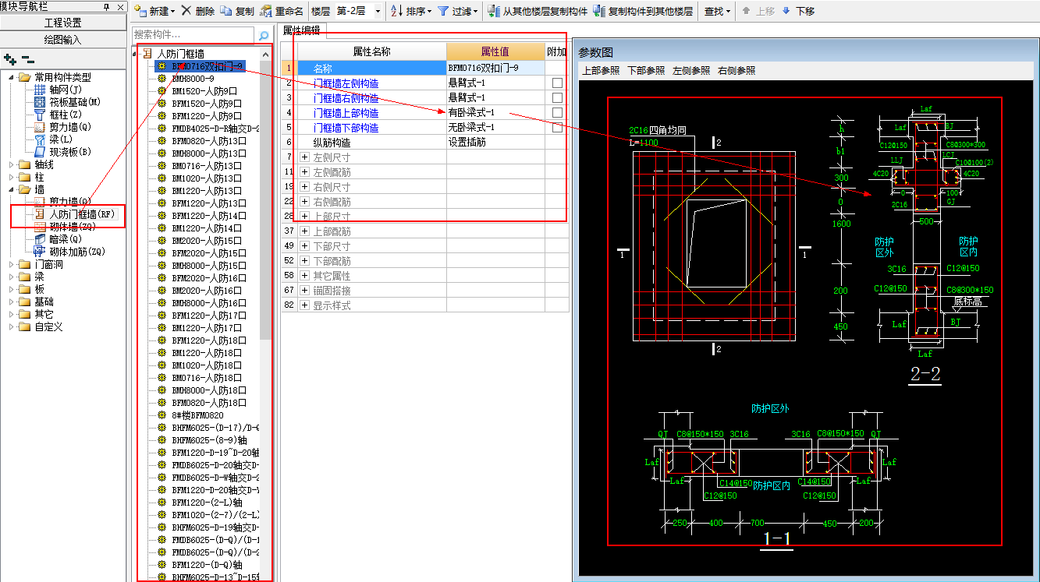
Task: Select 梁(L) beam component
Action: point(54,139)
